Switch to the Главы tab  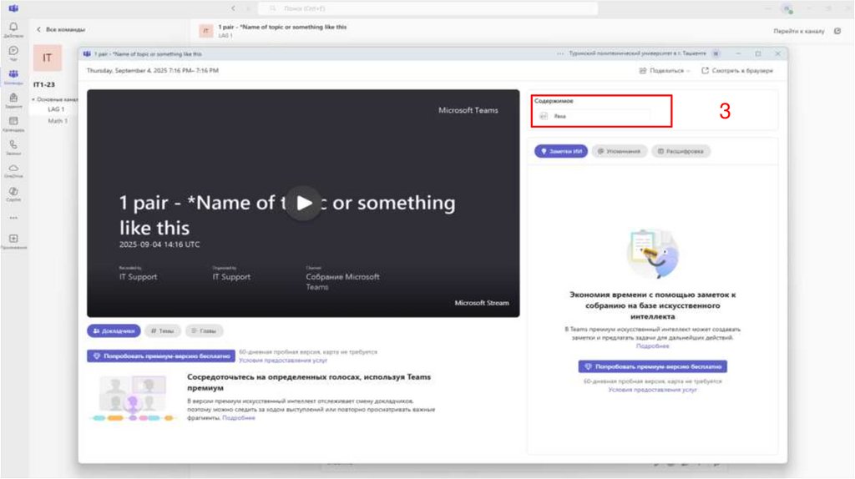pos(204,330)
